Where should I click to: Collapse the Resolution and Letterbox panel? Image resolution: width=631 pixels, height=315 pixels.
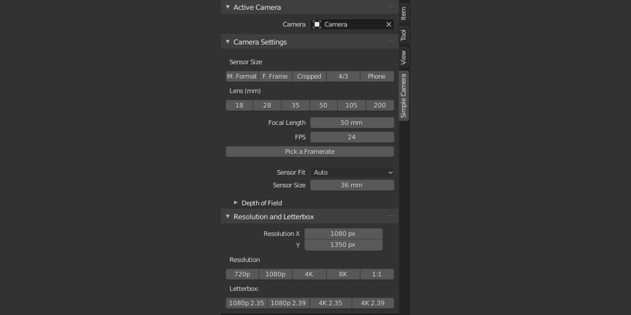227,216
